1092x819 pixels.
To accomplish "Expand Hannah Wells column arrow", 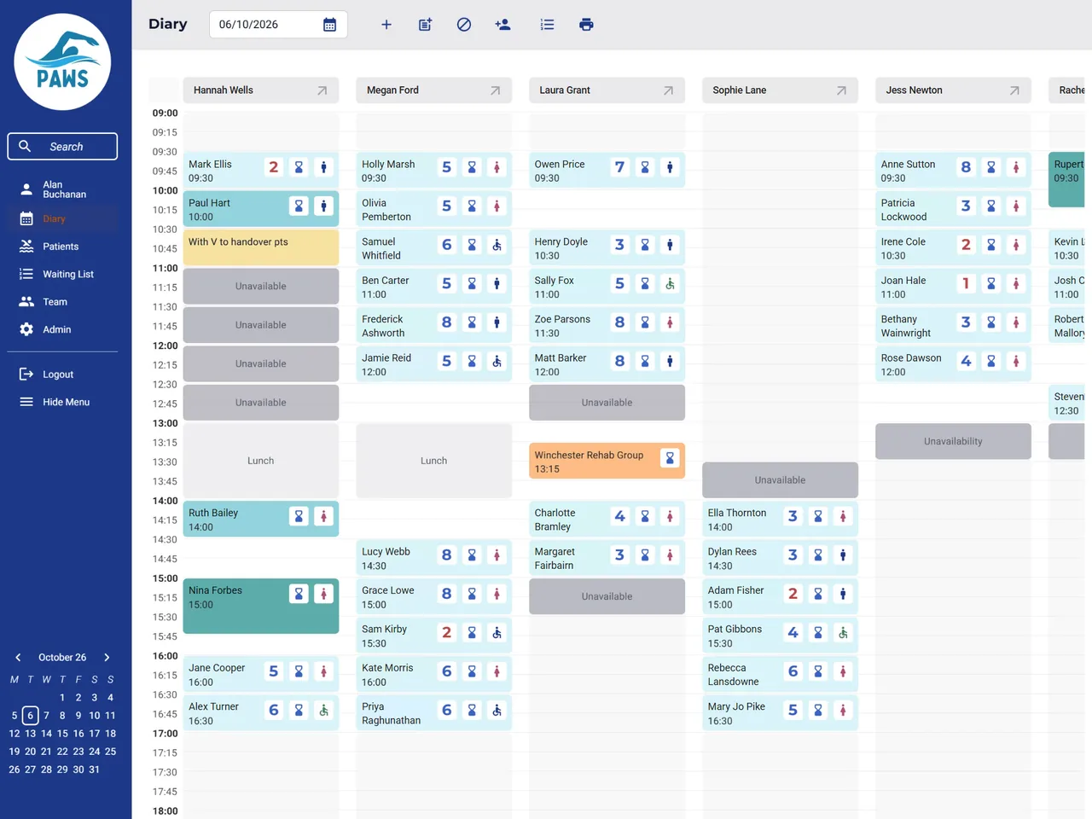I will click(x=322, y=90).
